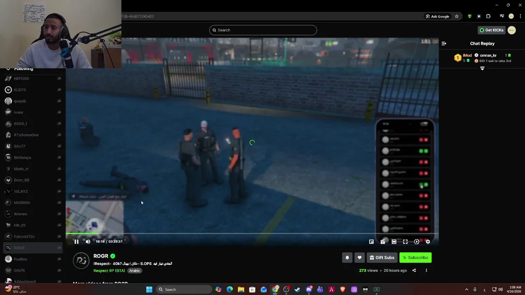The height and width of the screenshot is (295, 525).
Task: Open iMarwn in the Following list
Action: (33, 214)
